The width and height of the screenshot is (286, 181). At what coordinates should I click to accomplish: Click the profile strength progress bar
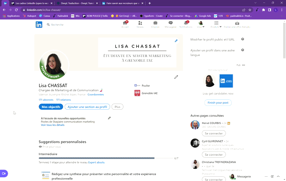coord(106,158)
